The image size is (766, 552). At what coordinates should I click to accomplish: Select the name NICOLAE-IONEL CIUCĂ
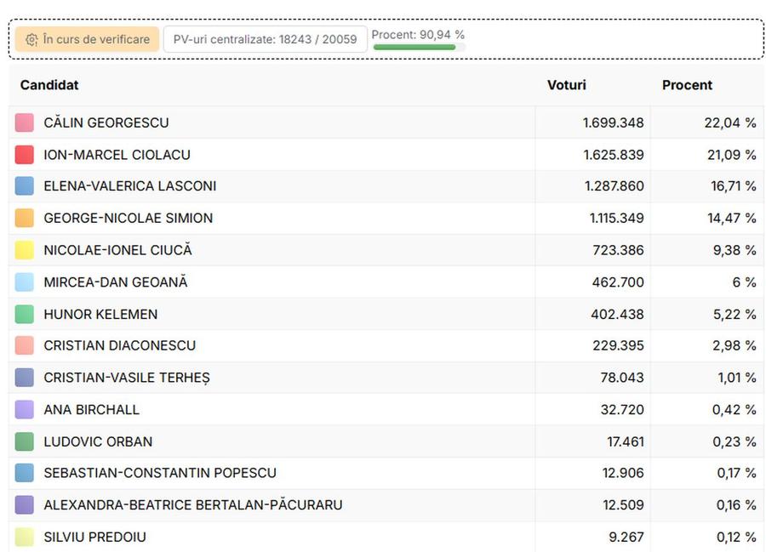[x=117, y=250]
